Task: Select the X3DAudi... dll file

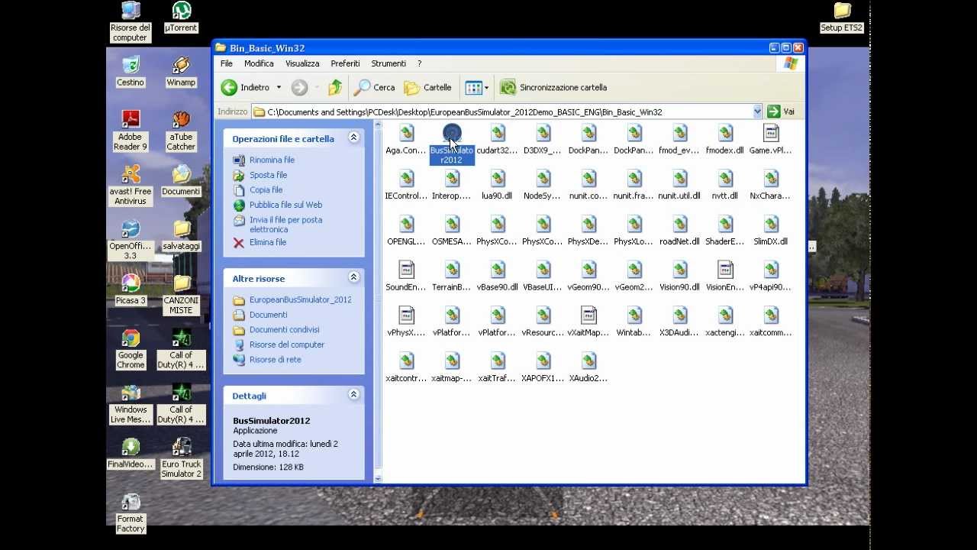Action: point(679,322)
